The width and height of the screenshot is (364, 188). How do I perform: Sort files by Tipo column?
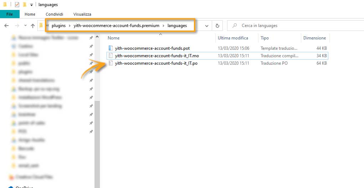coord(265,38)
